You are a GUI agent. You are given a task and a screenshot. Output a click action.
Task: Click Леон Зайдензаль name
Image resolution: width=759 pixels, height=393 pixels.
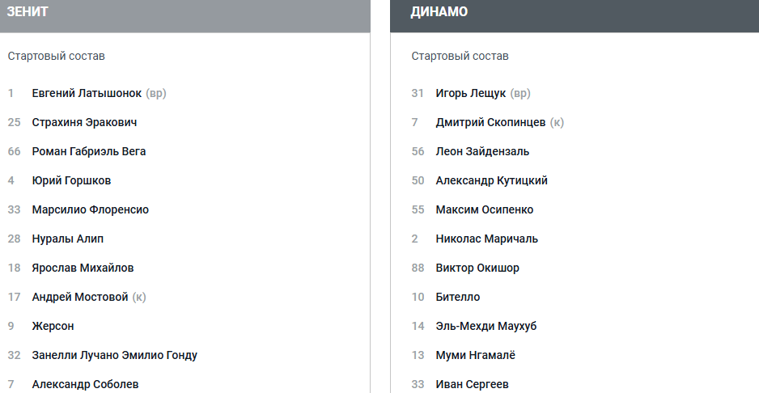[482, 151]
